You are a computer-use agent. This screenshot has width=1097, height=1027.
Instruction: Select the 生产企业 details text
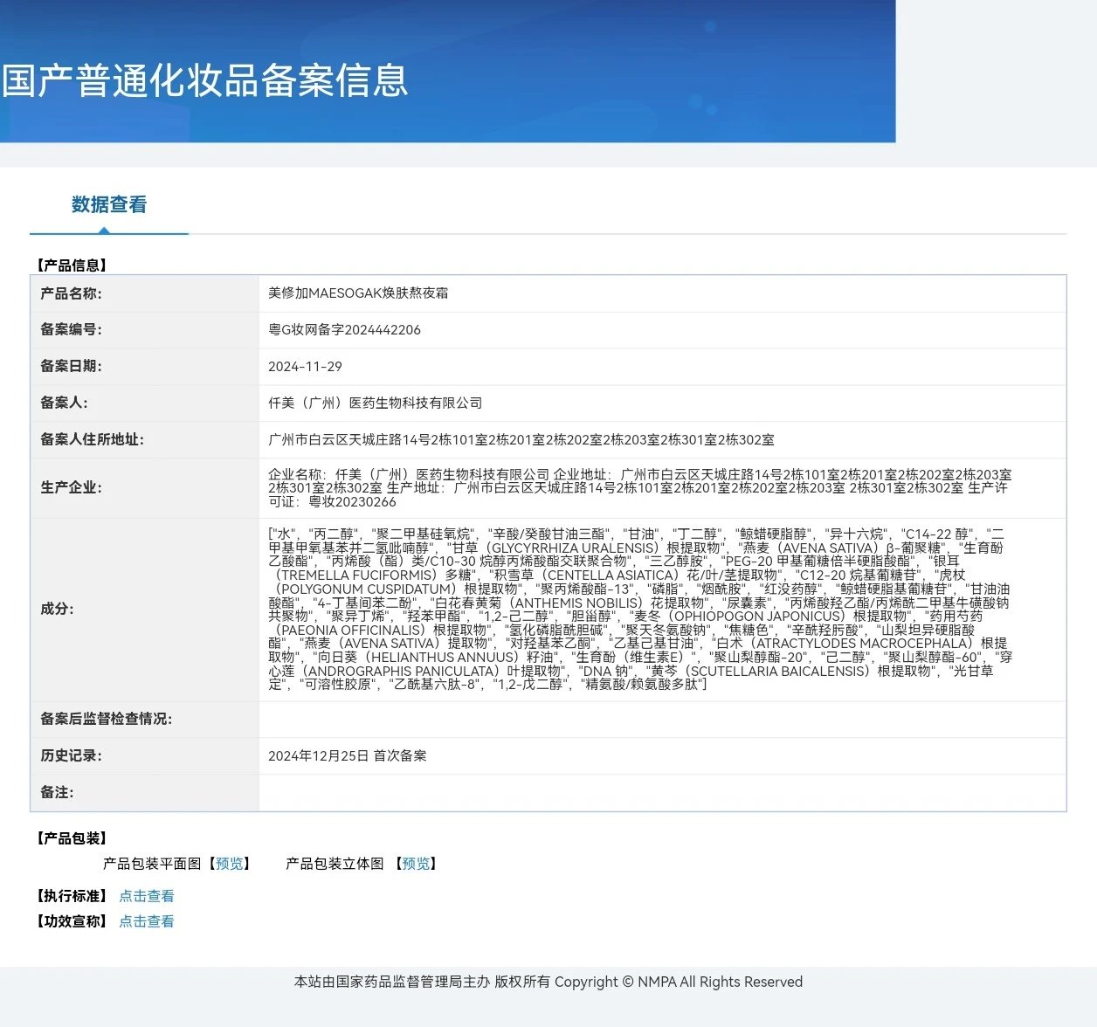pos(640,488)
